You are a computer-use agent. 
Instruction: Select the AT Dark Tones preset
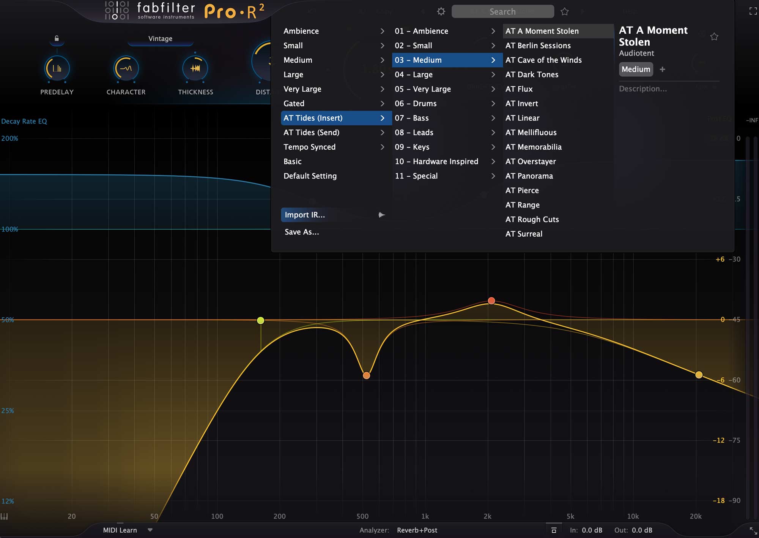[532, 74]
